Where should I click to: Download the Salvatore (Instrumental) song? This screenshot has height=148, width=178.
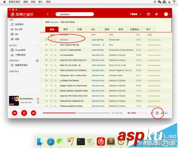point(55,50)
